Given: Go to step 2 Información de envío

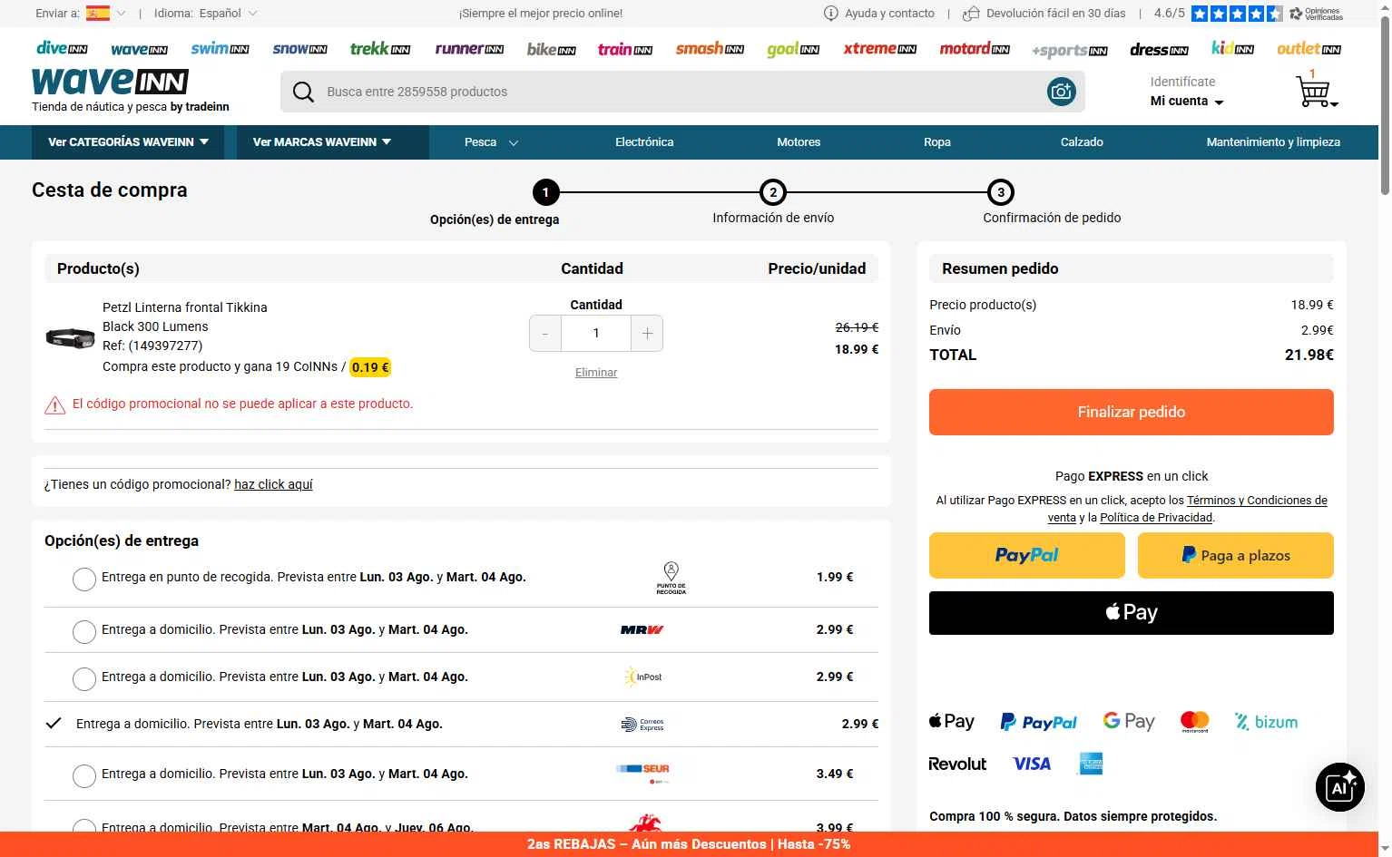Looking at the screenshot, I should 773,192.
